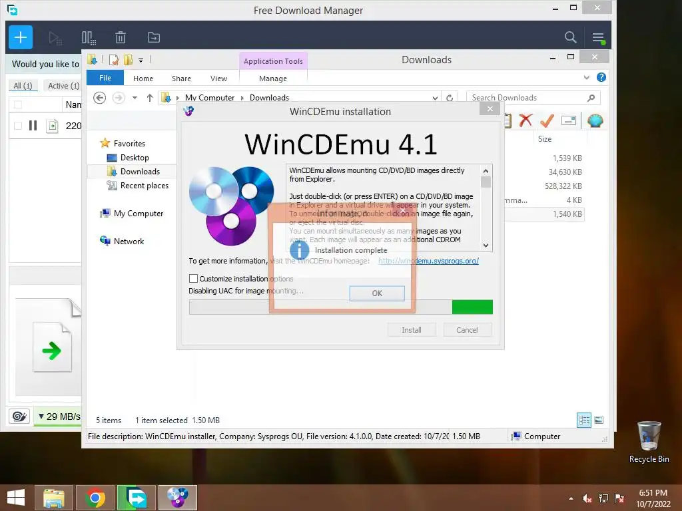
Task: Open the Share ribbon tab
Action: pos(181,79)
